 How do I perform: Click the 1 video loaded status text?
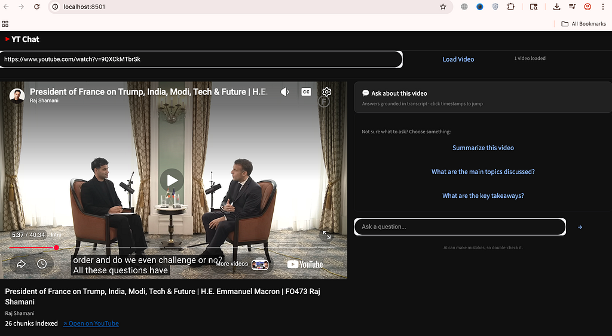[x=530, y=59]
